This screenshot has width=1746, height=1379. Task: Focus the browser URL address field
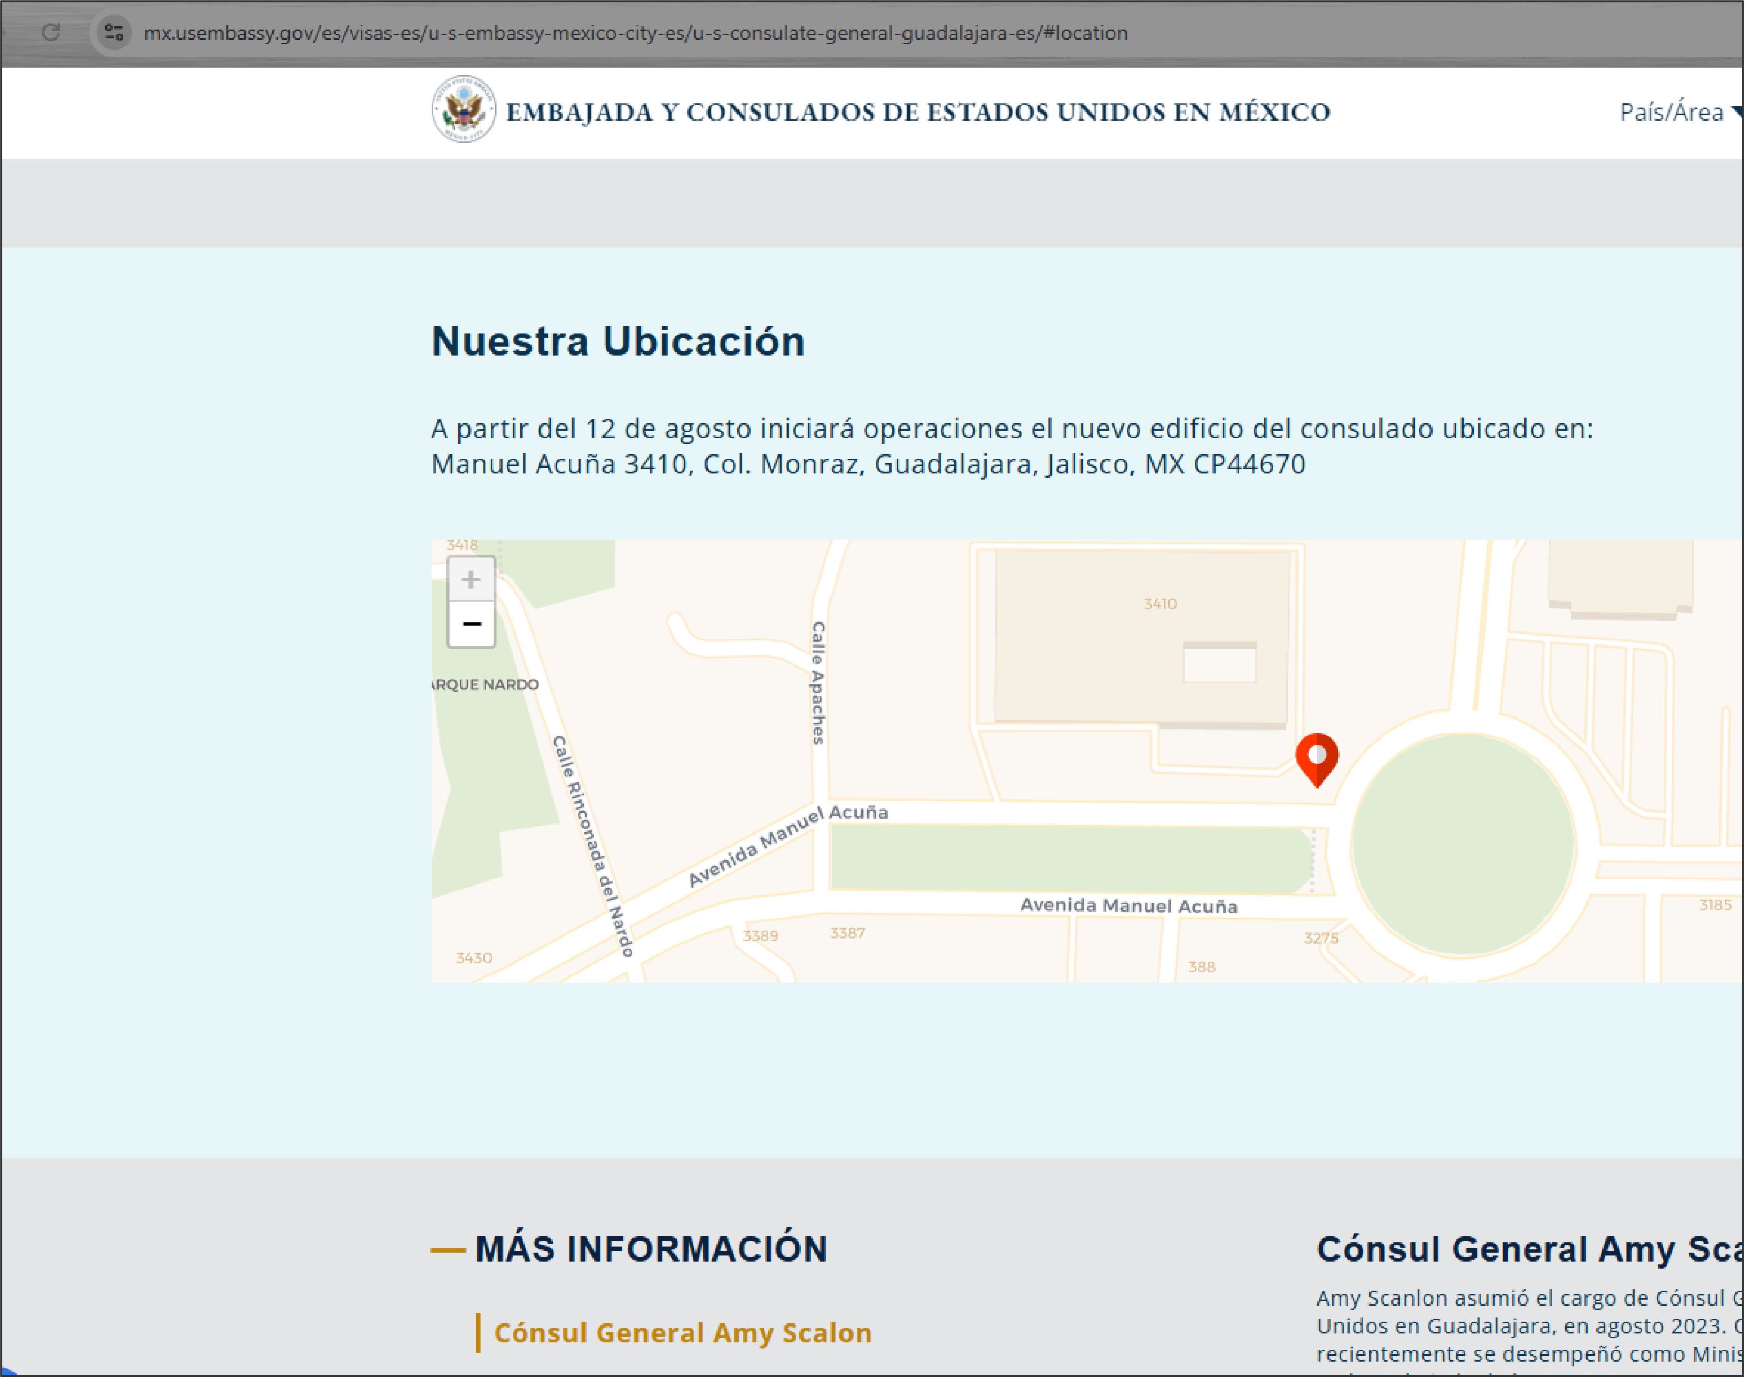[635, 33]
